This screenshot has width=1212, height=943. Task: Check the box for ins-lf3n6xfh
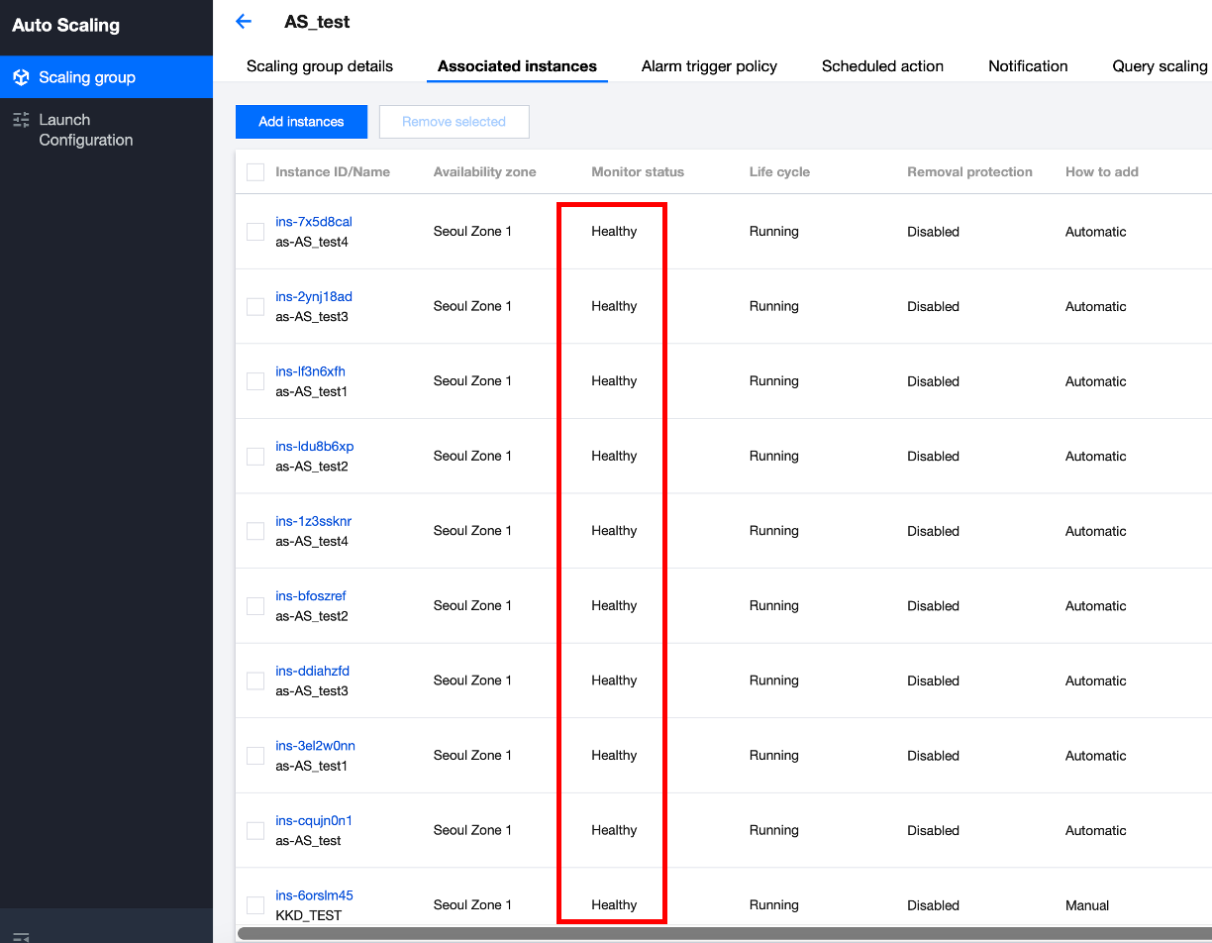click(x=255, y=381)
